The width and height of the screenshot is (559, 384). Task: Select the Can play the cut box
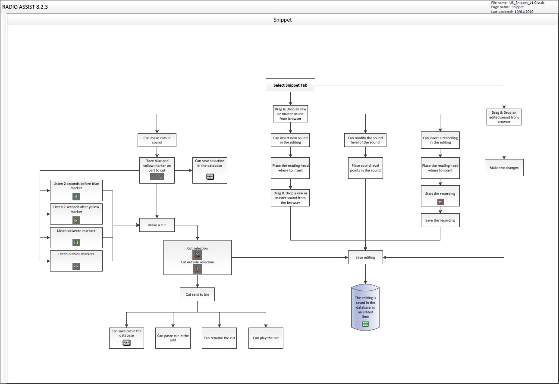(x=266, y=338)
